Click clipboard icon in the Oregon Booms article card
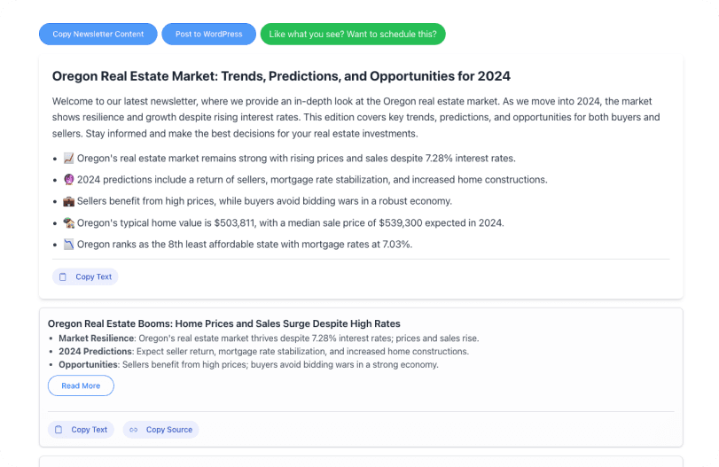The width and height of the screenshot is (719, 467). tap(59, 430)
